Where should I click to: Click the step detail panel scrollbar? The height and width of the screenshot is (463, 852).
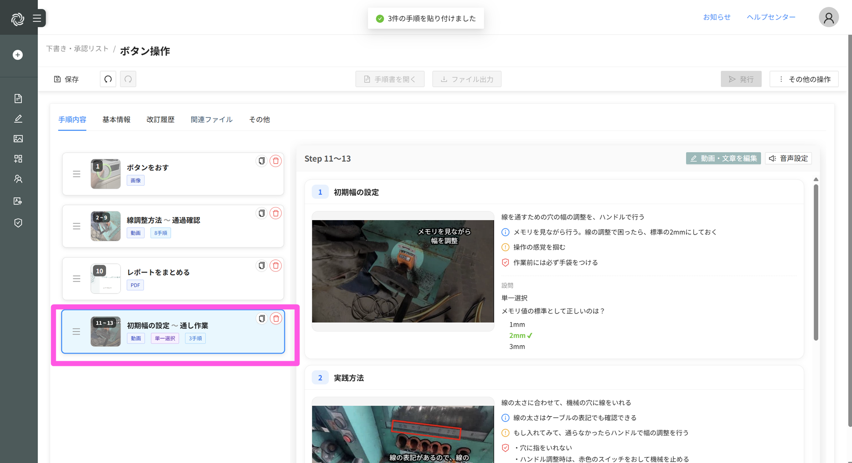[816, 262]
